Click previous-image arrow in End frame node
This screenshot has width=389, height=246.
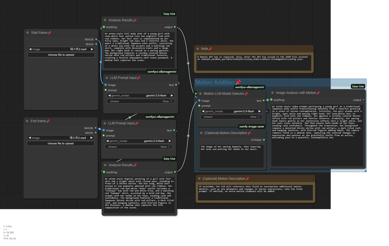tap(29, 138)
